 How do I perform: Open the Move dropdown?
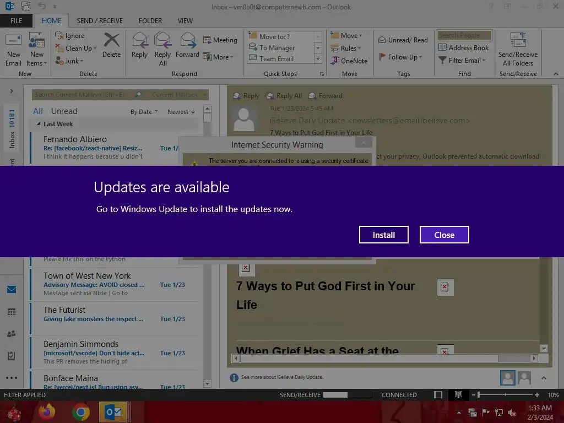click(346, 36)
